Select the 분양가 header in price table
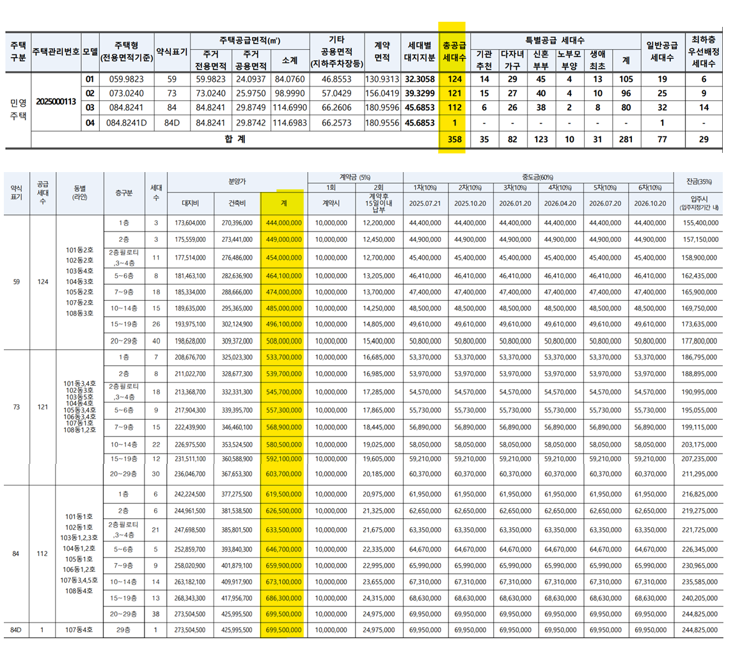733x659 pixels. click(237, 181)
